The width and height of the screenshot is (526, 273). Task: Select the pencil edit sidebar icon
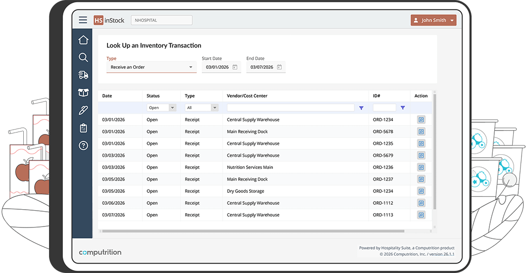[x=83, y=110]
